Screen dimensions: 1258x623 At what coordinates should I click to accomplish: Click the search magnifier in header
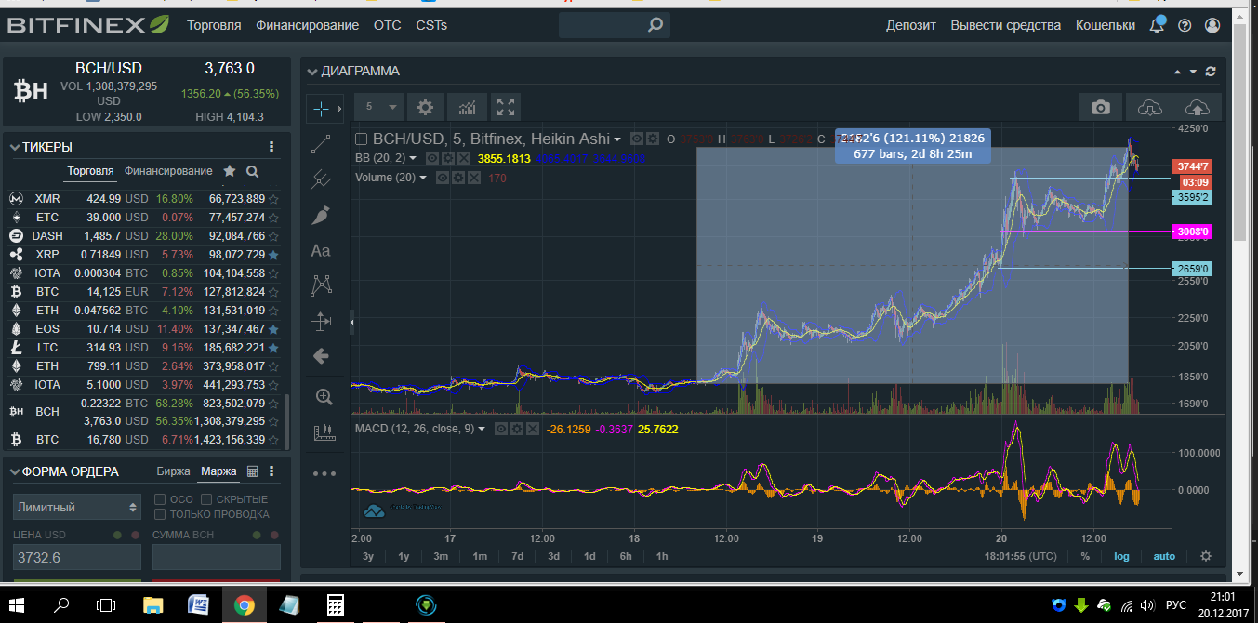[x=655, y=25]
